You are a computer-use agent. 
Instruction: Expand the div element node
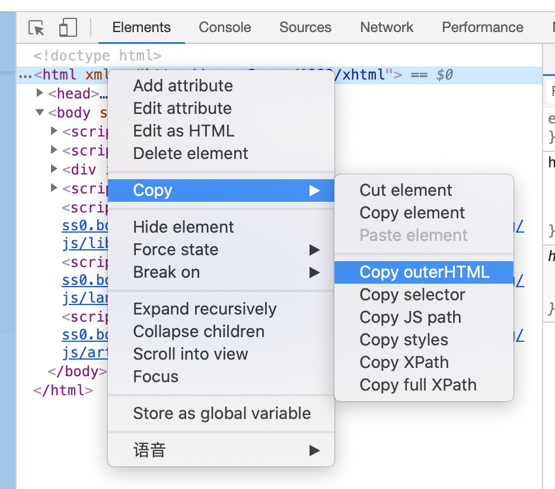[54, 169]
